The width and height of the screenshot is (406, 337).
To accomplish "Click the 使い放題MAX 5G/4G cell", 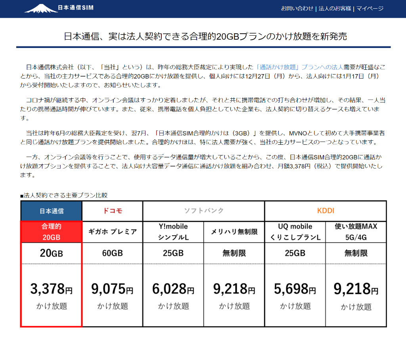I will pyautogui.click(x=356, y=232).
